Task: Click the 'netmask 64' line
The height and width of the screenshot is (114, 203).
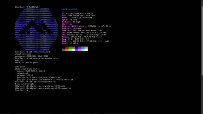Action: [23, 73]
